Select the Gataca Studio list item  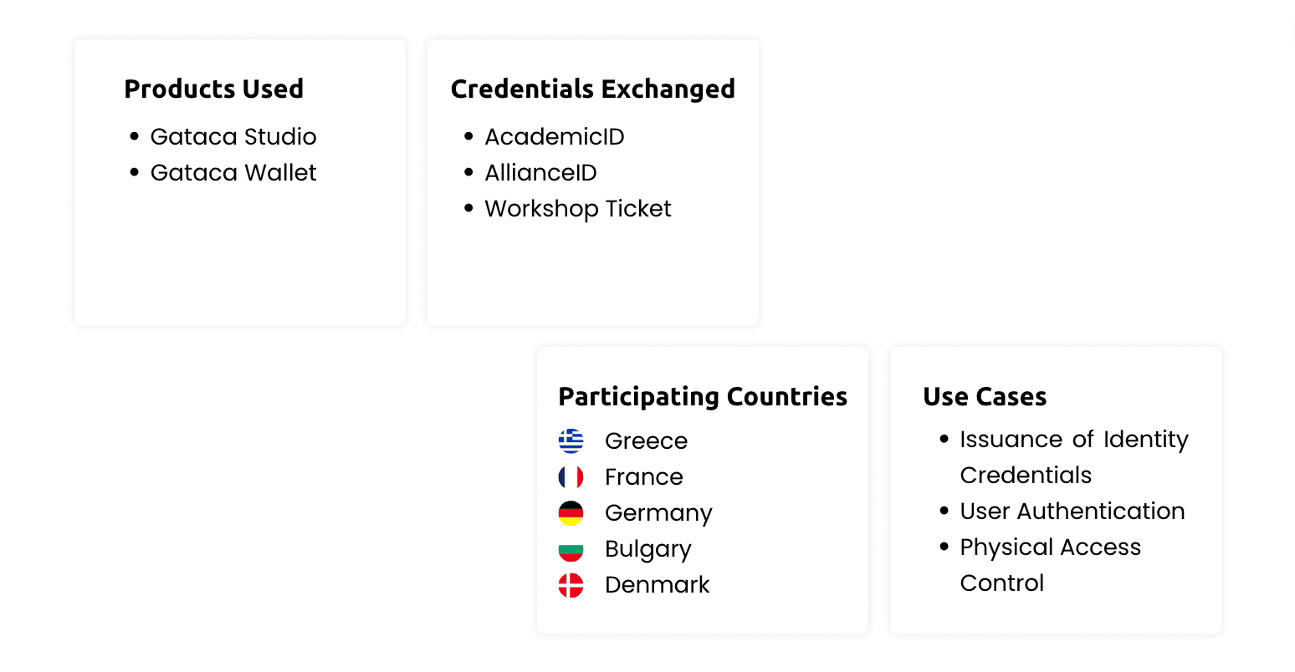(x=233, y=137)
